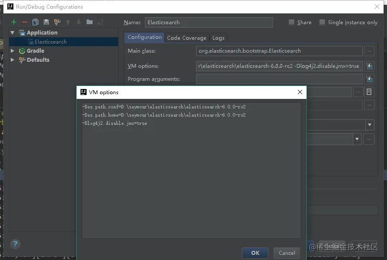This screenshot has width=387, height=260.
Task: Sort configurations alphabetically
Action: pos(100,22)
